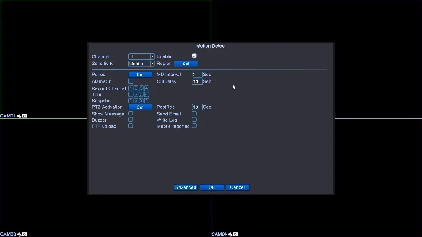
Task: Toggle Record Channel 2 box
Action: [136, 88]
